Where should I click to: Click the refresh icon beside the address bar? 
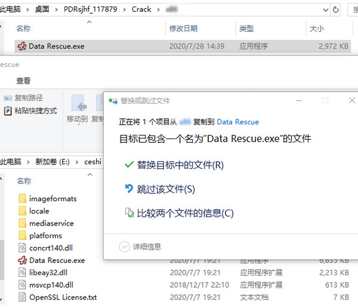(x=352, y=10)
